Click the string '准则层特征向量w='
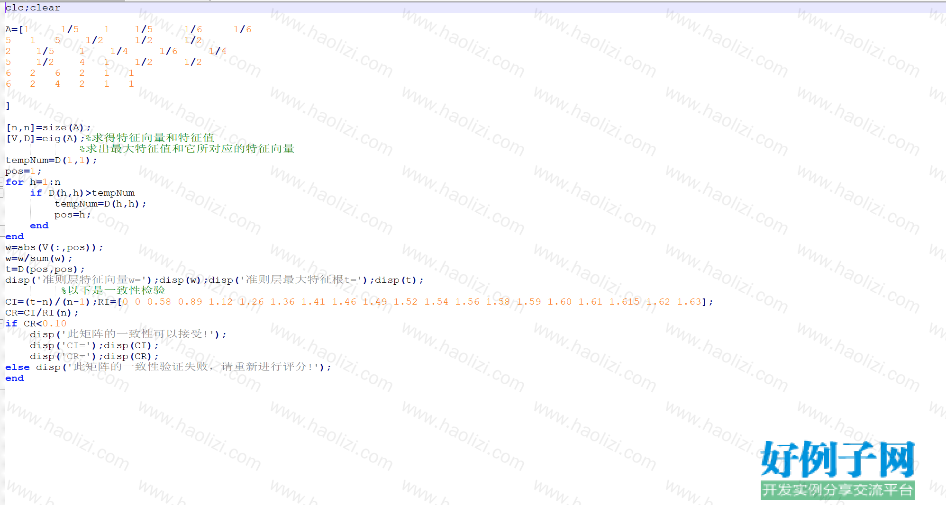This screenshot has height=505, width=946. (91, 280)
